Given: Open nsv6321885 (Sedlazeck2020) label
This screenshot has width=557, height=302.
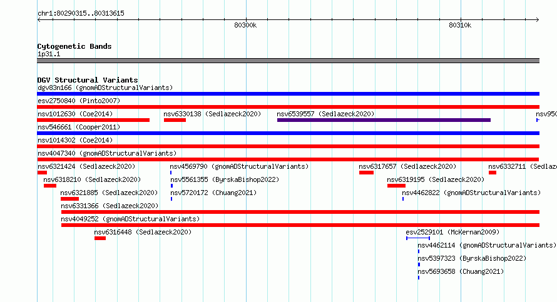Looking at the screenshot, I should (109, 193).
